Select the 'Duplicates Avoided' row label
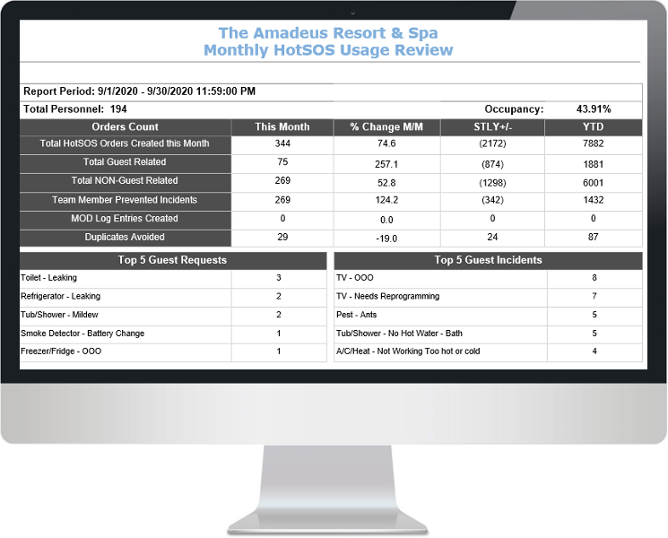This screenshot has width=668, height=538. tap(125, 238)
